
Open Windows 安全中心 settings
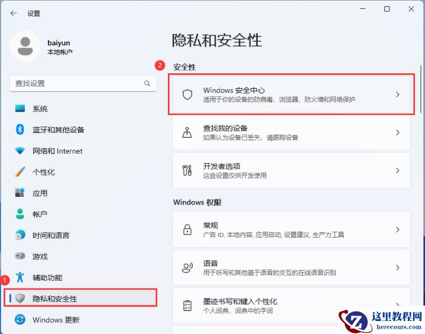click(x=291, y=95)
